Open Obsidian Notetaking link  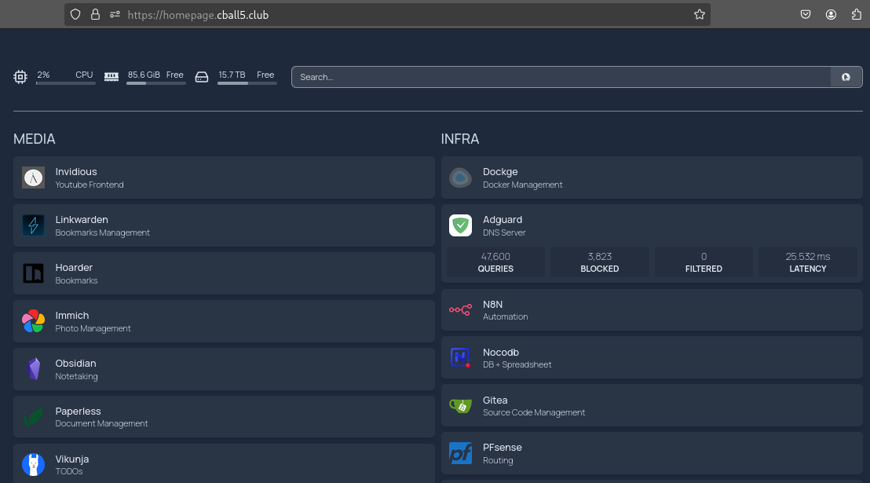(x=224, y=368)
